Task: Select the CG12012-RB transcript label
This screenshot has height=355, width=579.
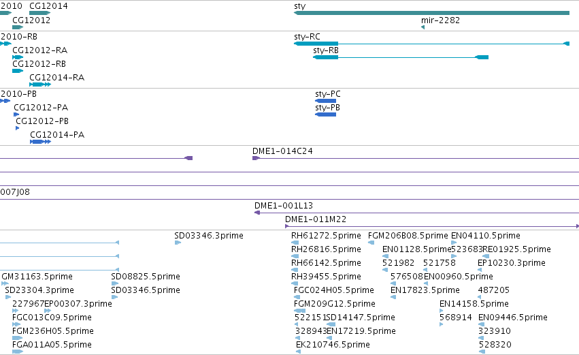Action: pos(39,64)
